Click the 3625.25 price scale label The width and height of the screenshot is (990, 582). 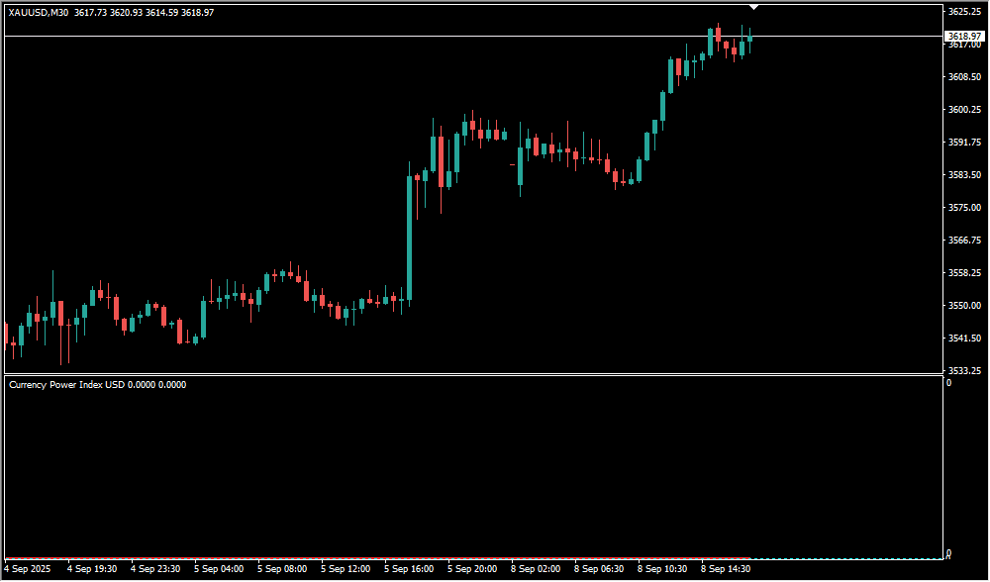(x=963, y=12)
